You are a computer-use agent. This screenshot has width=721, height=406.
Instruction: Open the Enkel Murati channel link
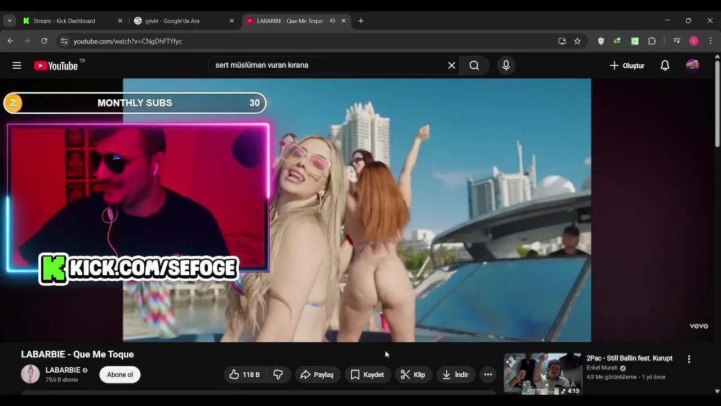602,368
